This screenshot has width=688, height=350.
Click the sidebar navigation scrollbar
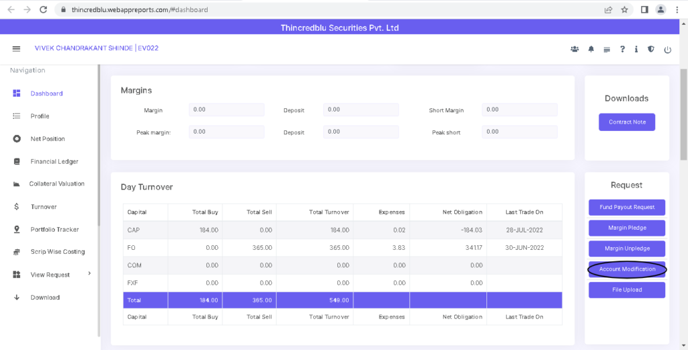[99, 144]
